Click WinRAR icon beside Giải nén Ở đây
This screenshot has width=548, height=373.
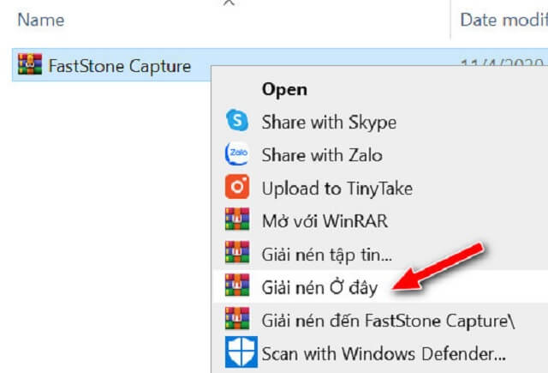[x=236, y=286]
